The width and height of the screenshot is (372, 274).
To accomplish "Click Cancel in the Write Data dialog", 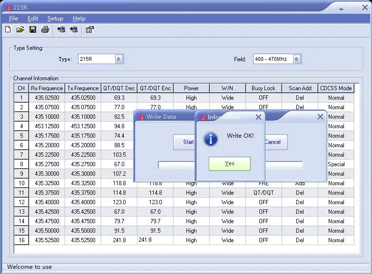I will tap(276, 142).
